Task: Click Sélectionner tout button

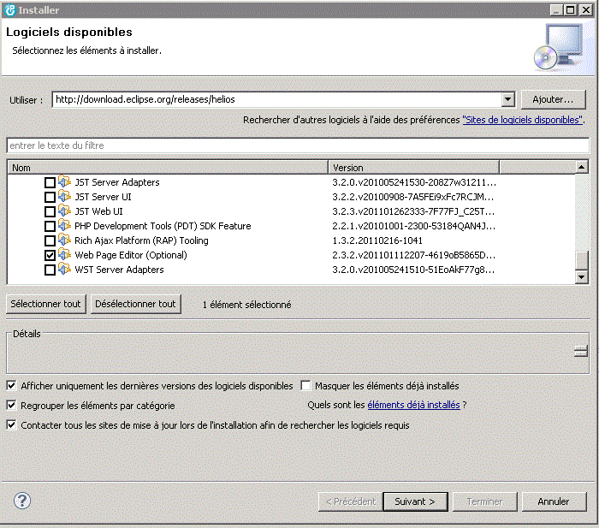Action: (46, 304)
